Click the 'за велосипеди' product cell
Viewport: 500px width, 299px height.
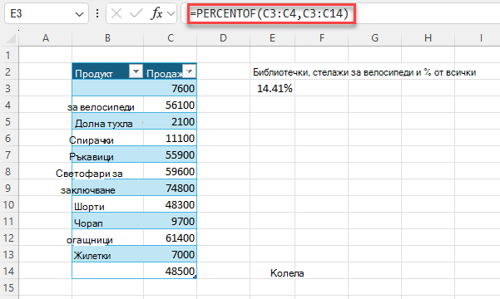(108, 105)
